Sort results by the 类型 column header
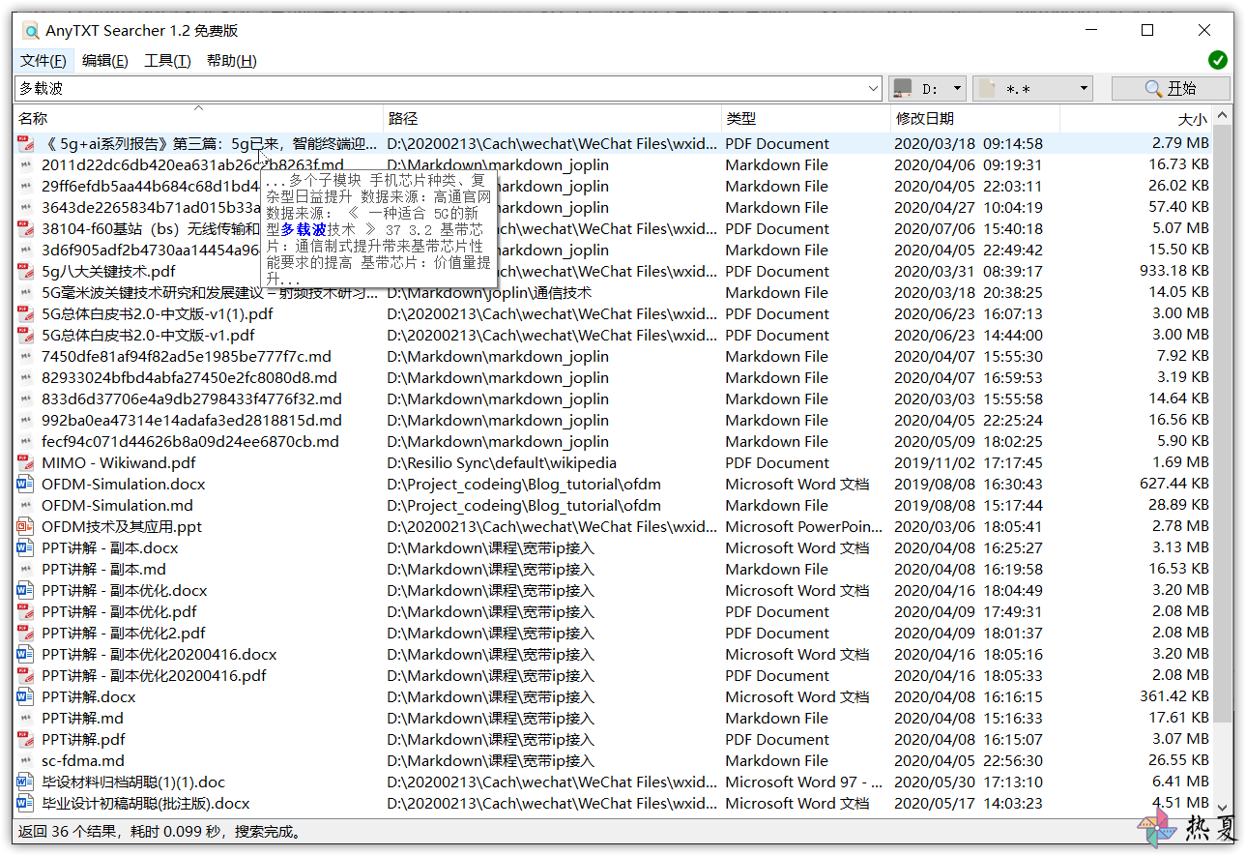Image resolution: width=1246 pixels, height=856 pixels. pos(805,119)
